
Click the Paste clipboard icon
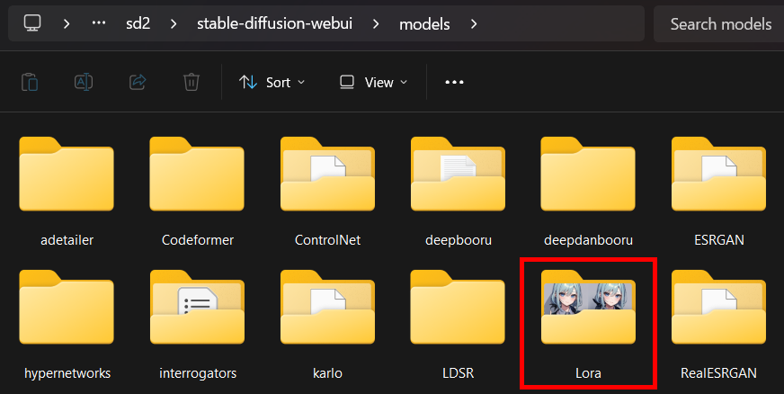coord(30,82)
